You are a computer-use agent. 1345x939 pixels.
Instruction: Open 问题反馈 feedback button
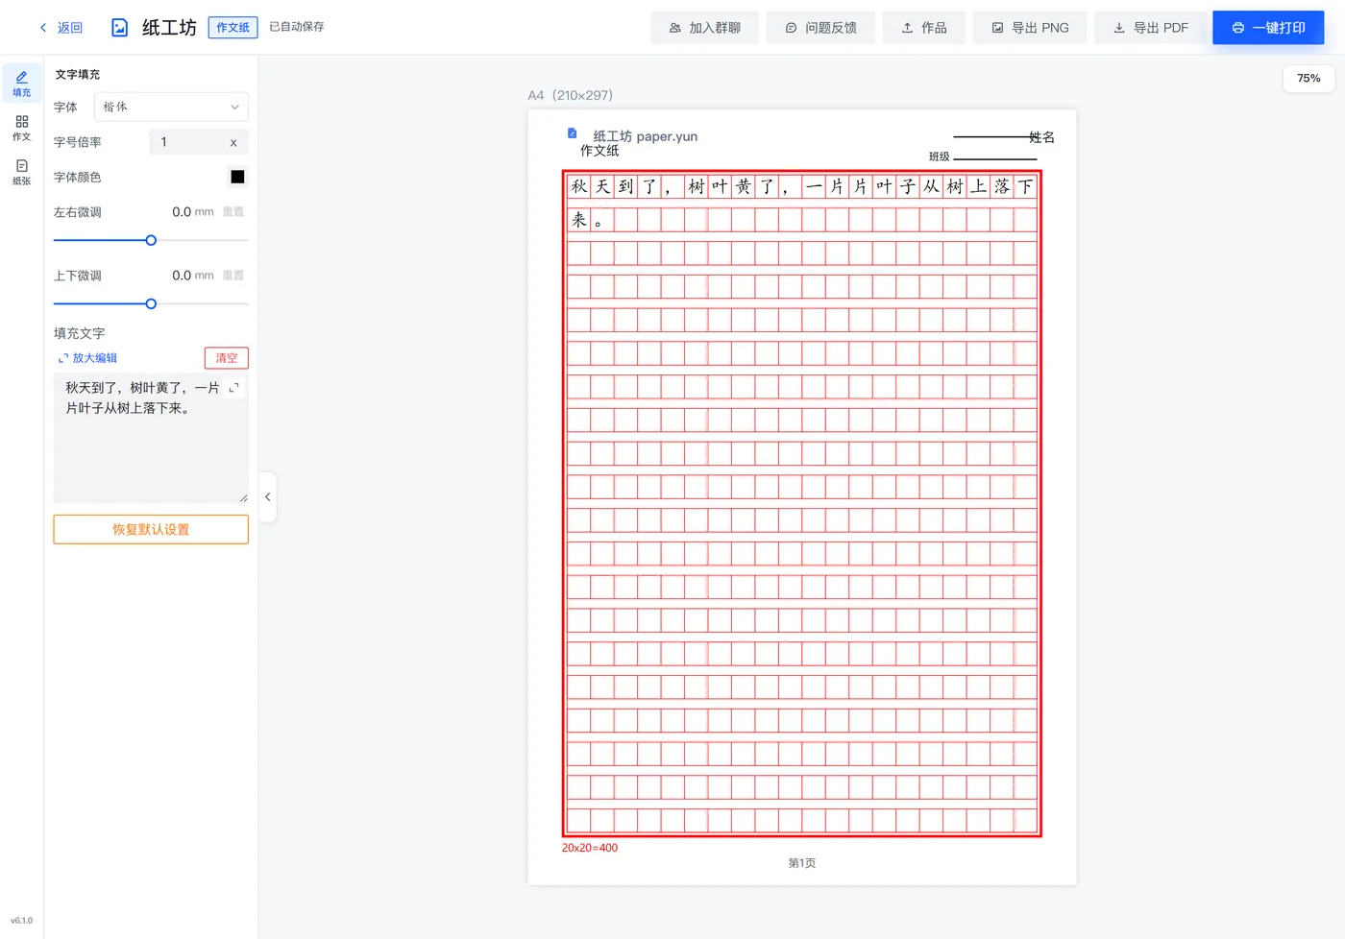click(x=820, y=28)
